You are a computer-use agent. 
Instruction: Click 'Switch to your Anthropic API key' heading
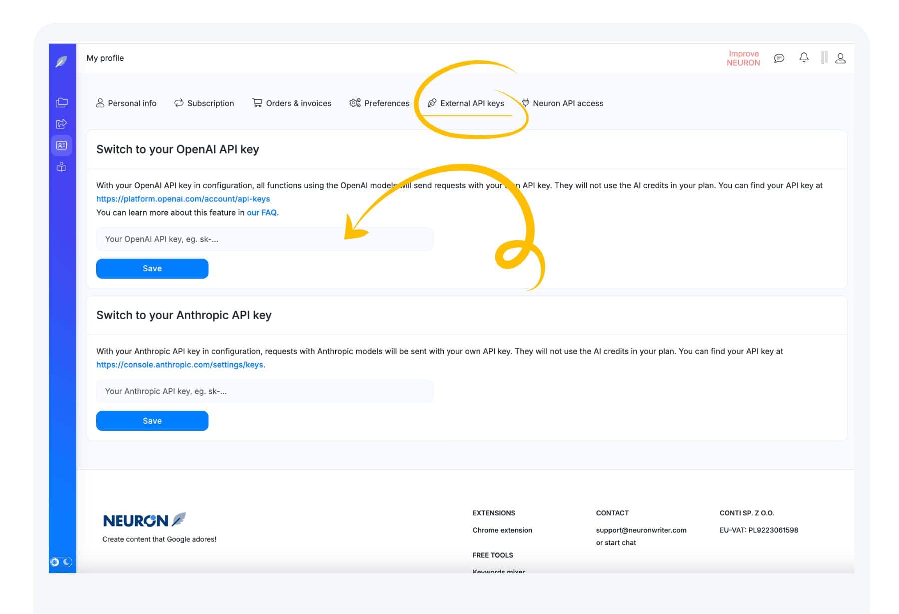pyautogui.click(x=184, y=315)
